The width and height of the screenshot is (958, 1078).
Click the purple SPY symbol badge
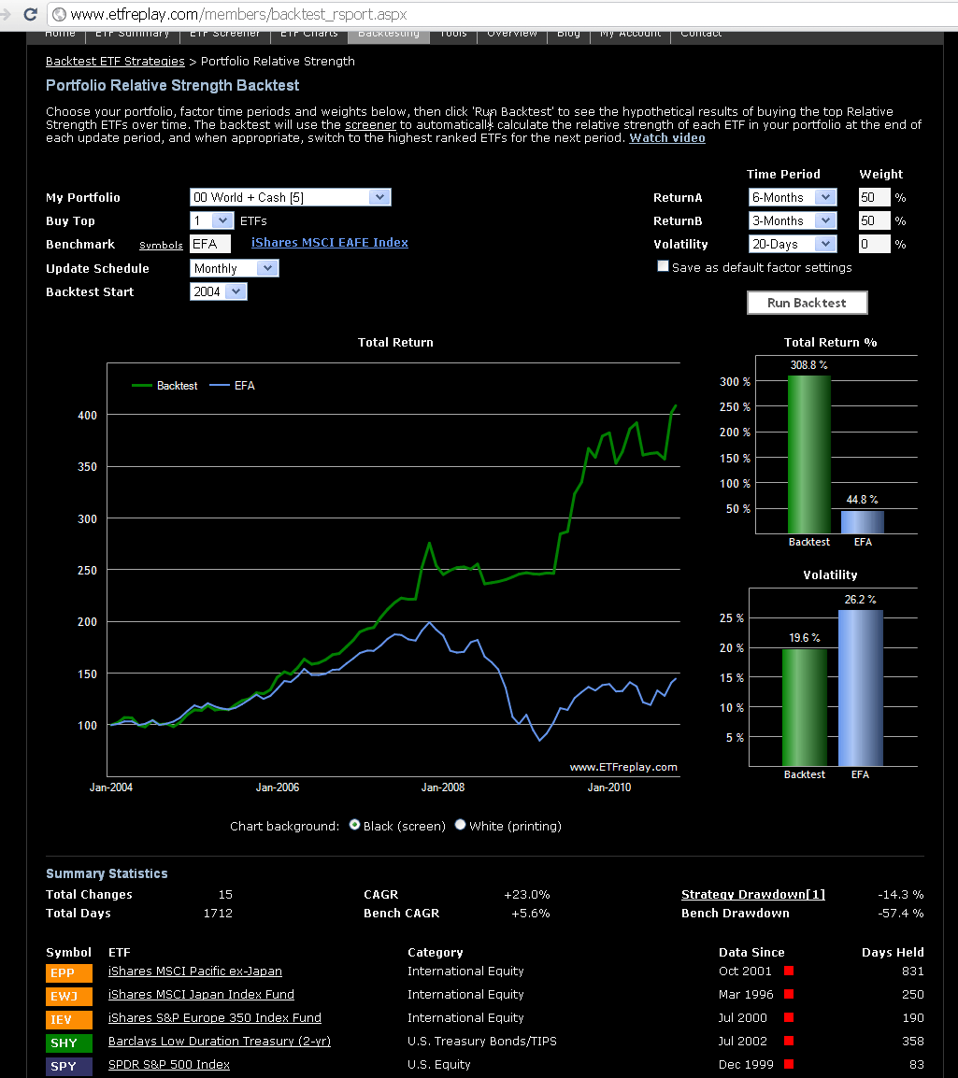pos(69,1067)
